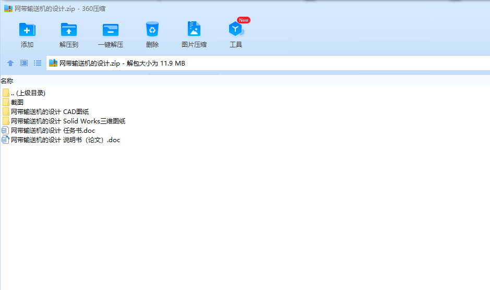Click the Word document icon beside 任务书.doc
The width and height of the screenshot is (490, 290).
pos(5,130)
